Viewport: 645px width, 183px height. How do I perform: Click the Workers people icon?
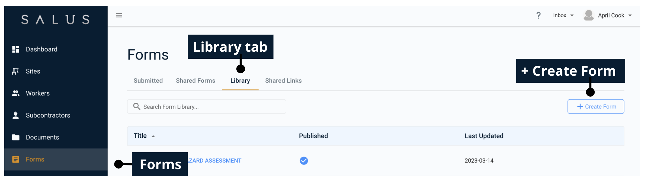tap(16, 93)
